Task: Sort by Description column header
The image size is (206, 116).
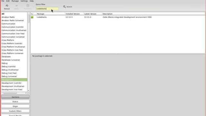Action: pyautogui.click(x=154, y=14)
